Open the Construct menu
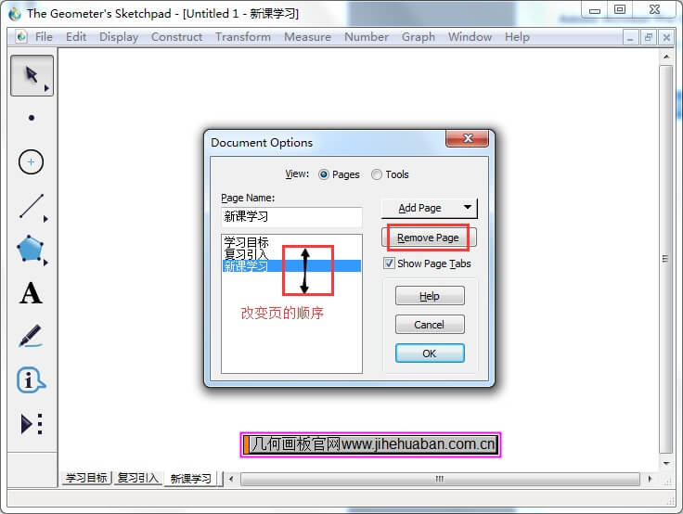 [x=177, y=37]
